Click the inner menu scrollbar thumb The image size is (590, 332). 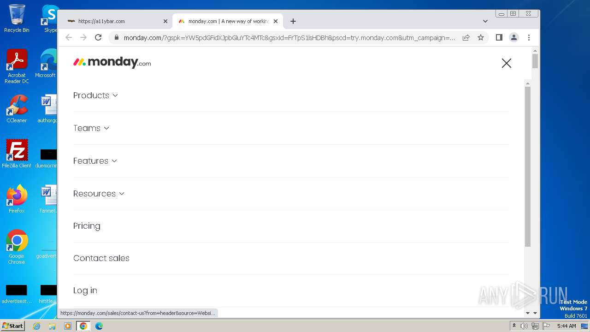pos(528,166)
